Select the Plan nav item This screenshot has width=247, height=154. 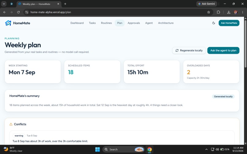point(120,23)
